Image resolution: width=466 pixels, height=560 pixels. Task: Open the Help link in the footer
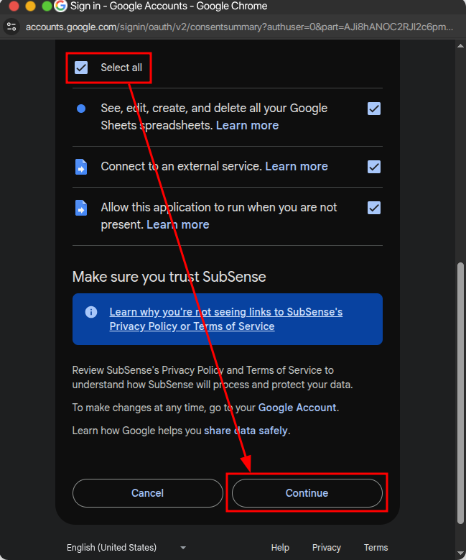pyautogui.click(x=280, y=548)
